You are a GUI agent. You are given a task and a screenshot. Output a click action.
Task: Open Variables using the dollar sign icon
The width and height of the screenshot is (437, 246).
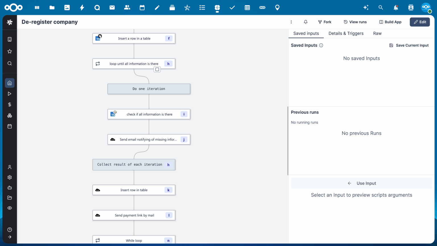click(9, 104)
